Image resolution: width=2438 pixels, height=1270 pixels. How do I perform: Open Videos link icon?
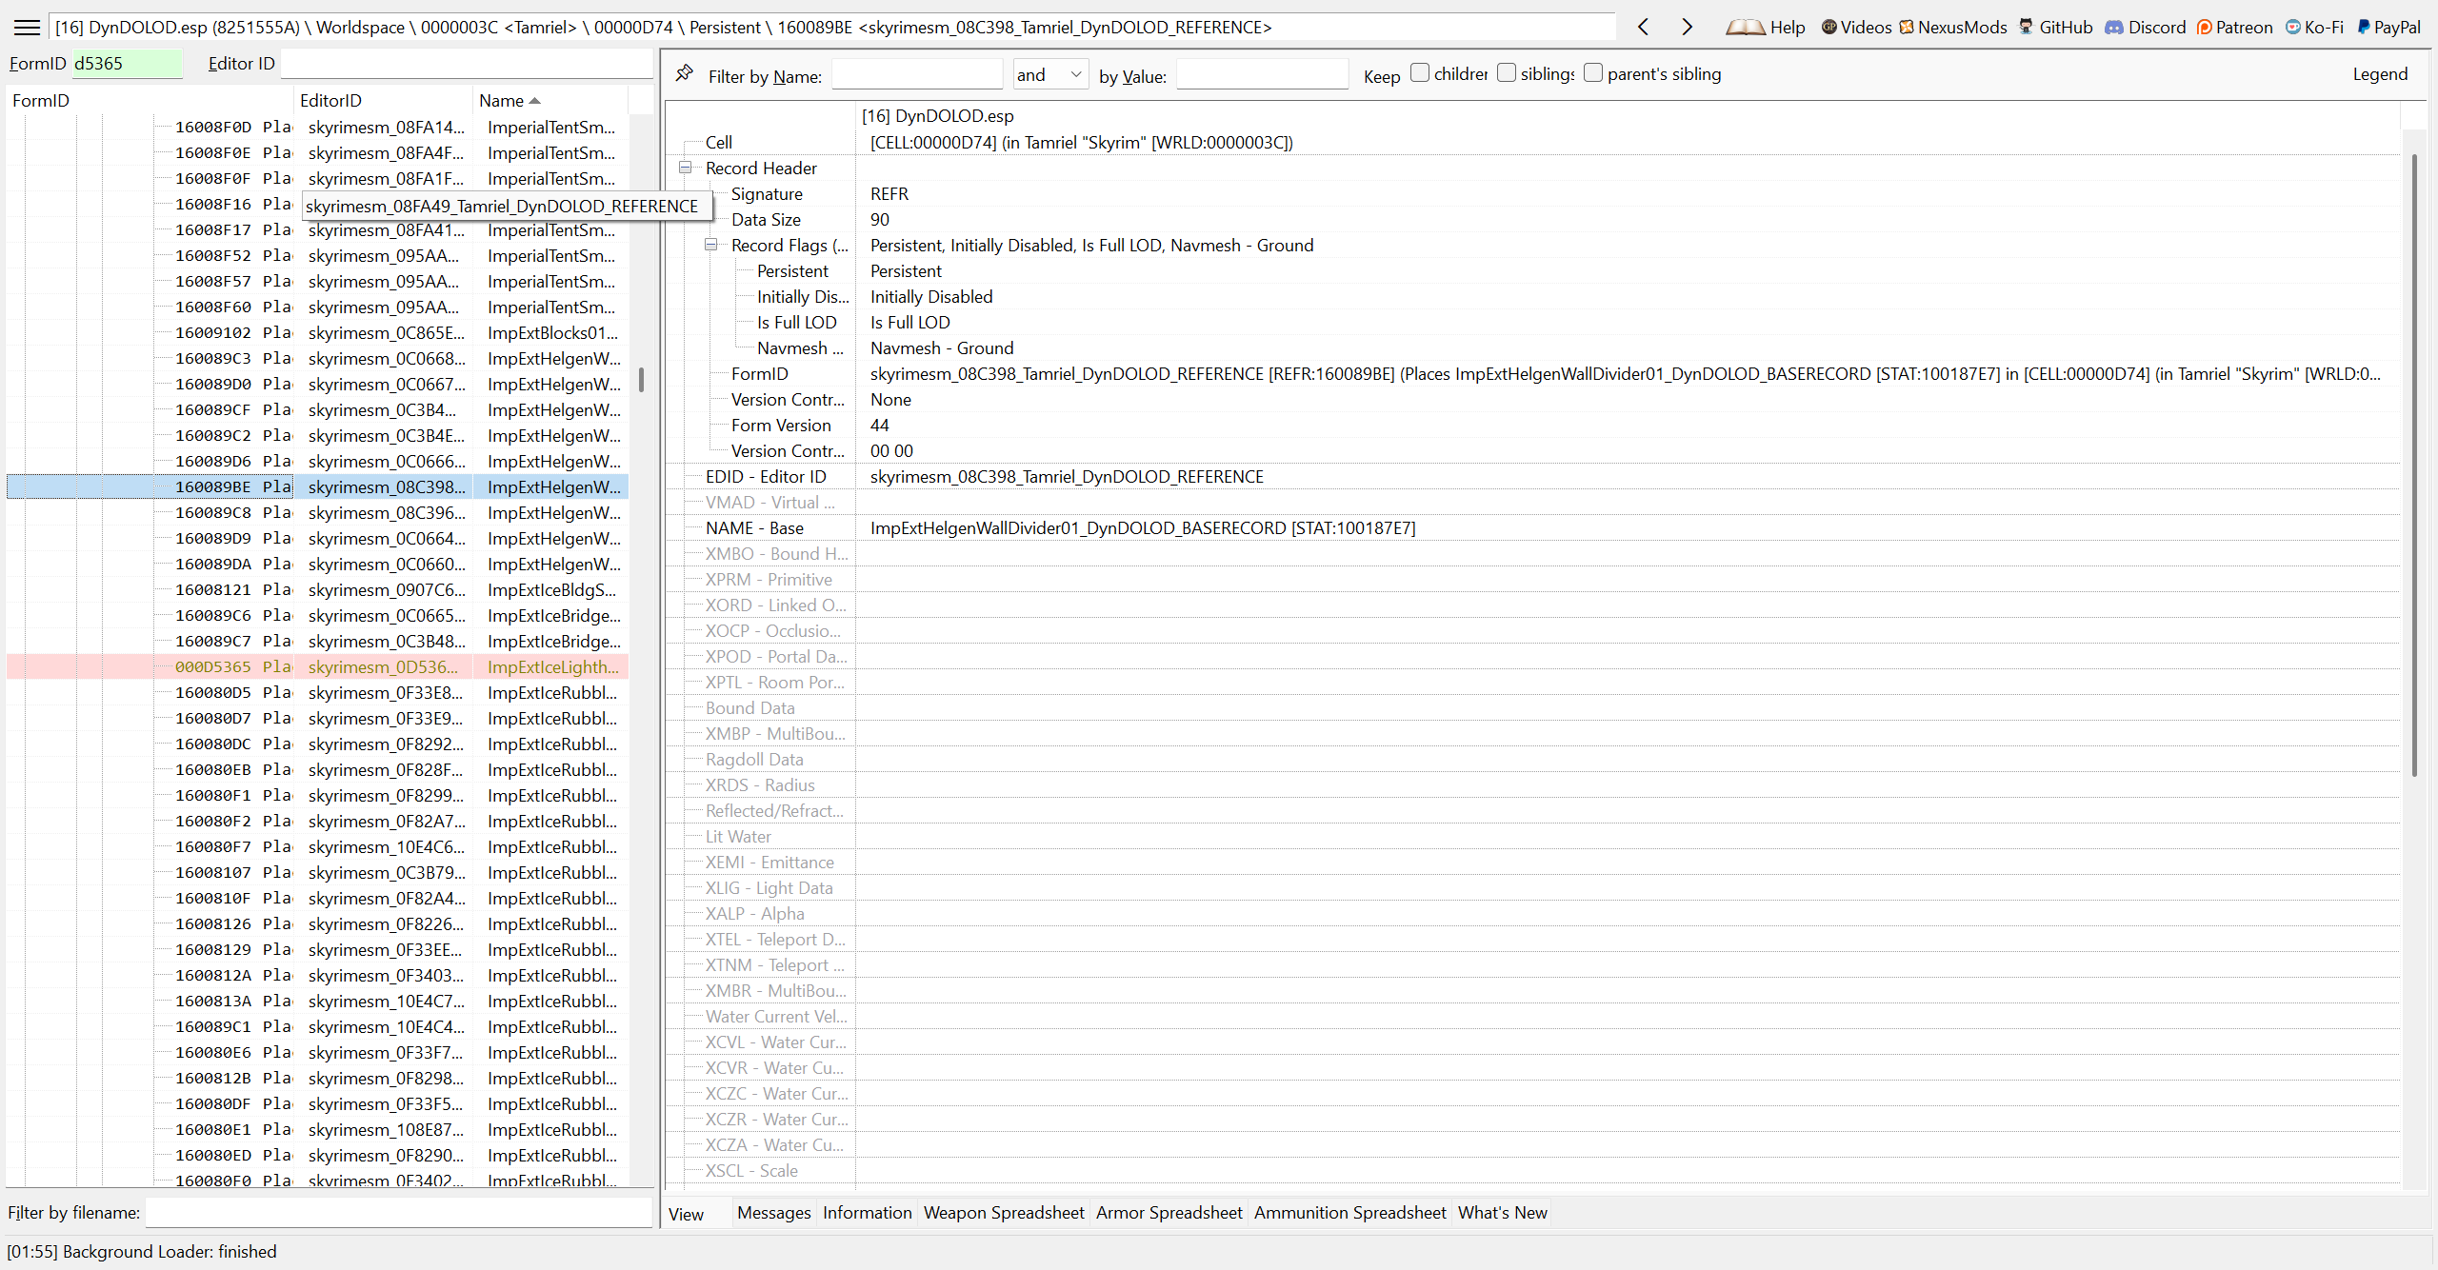[1828, 27]
